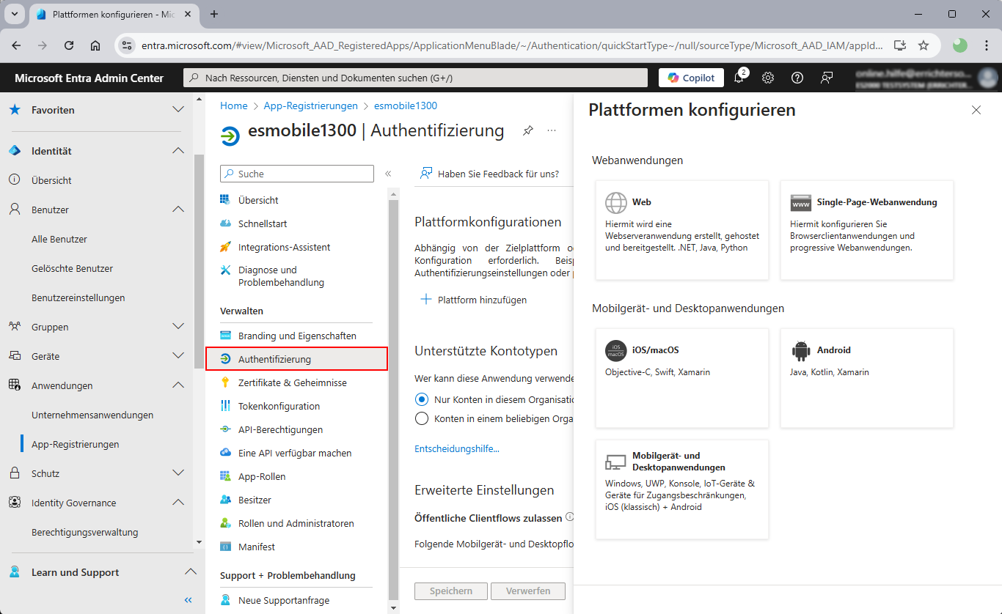Open Copilot from the header
Image resolution: width=1002 pixels, height=614 pixels.
pyautogui.click(x=691, y=78)
